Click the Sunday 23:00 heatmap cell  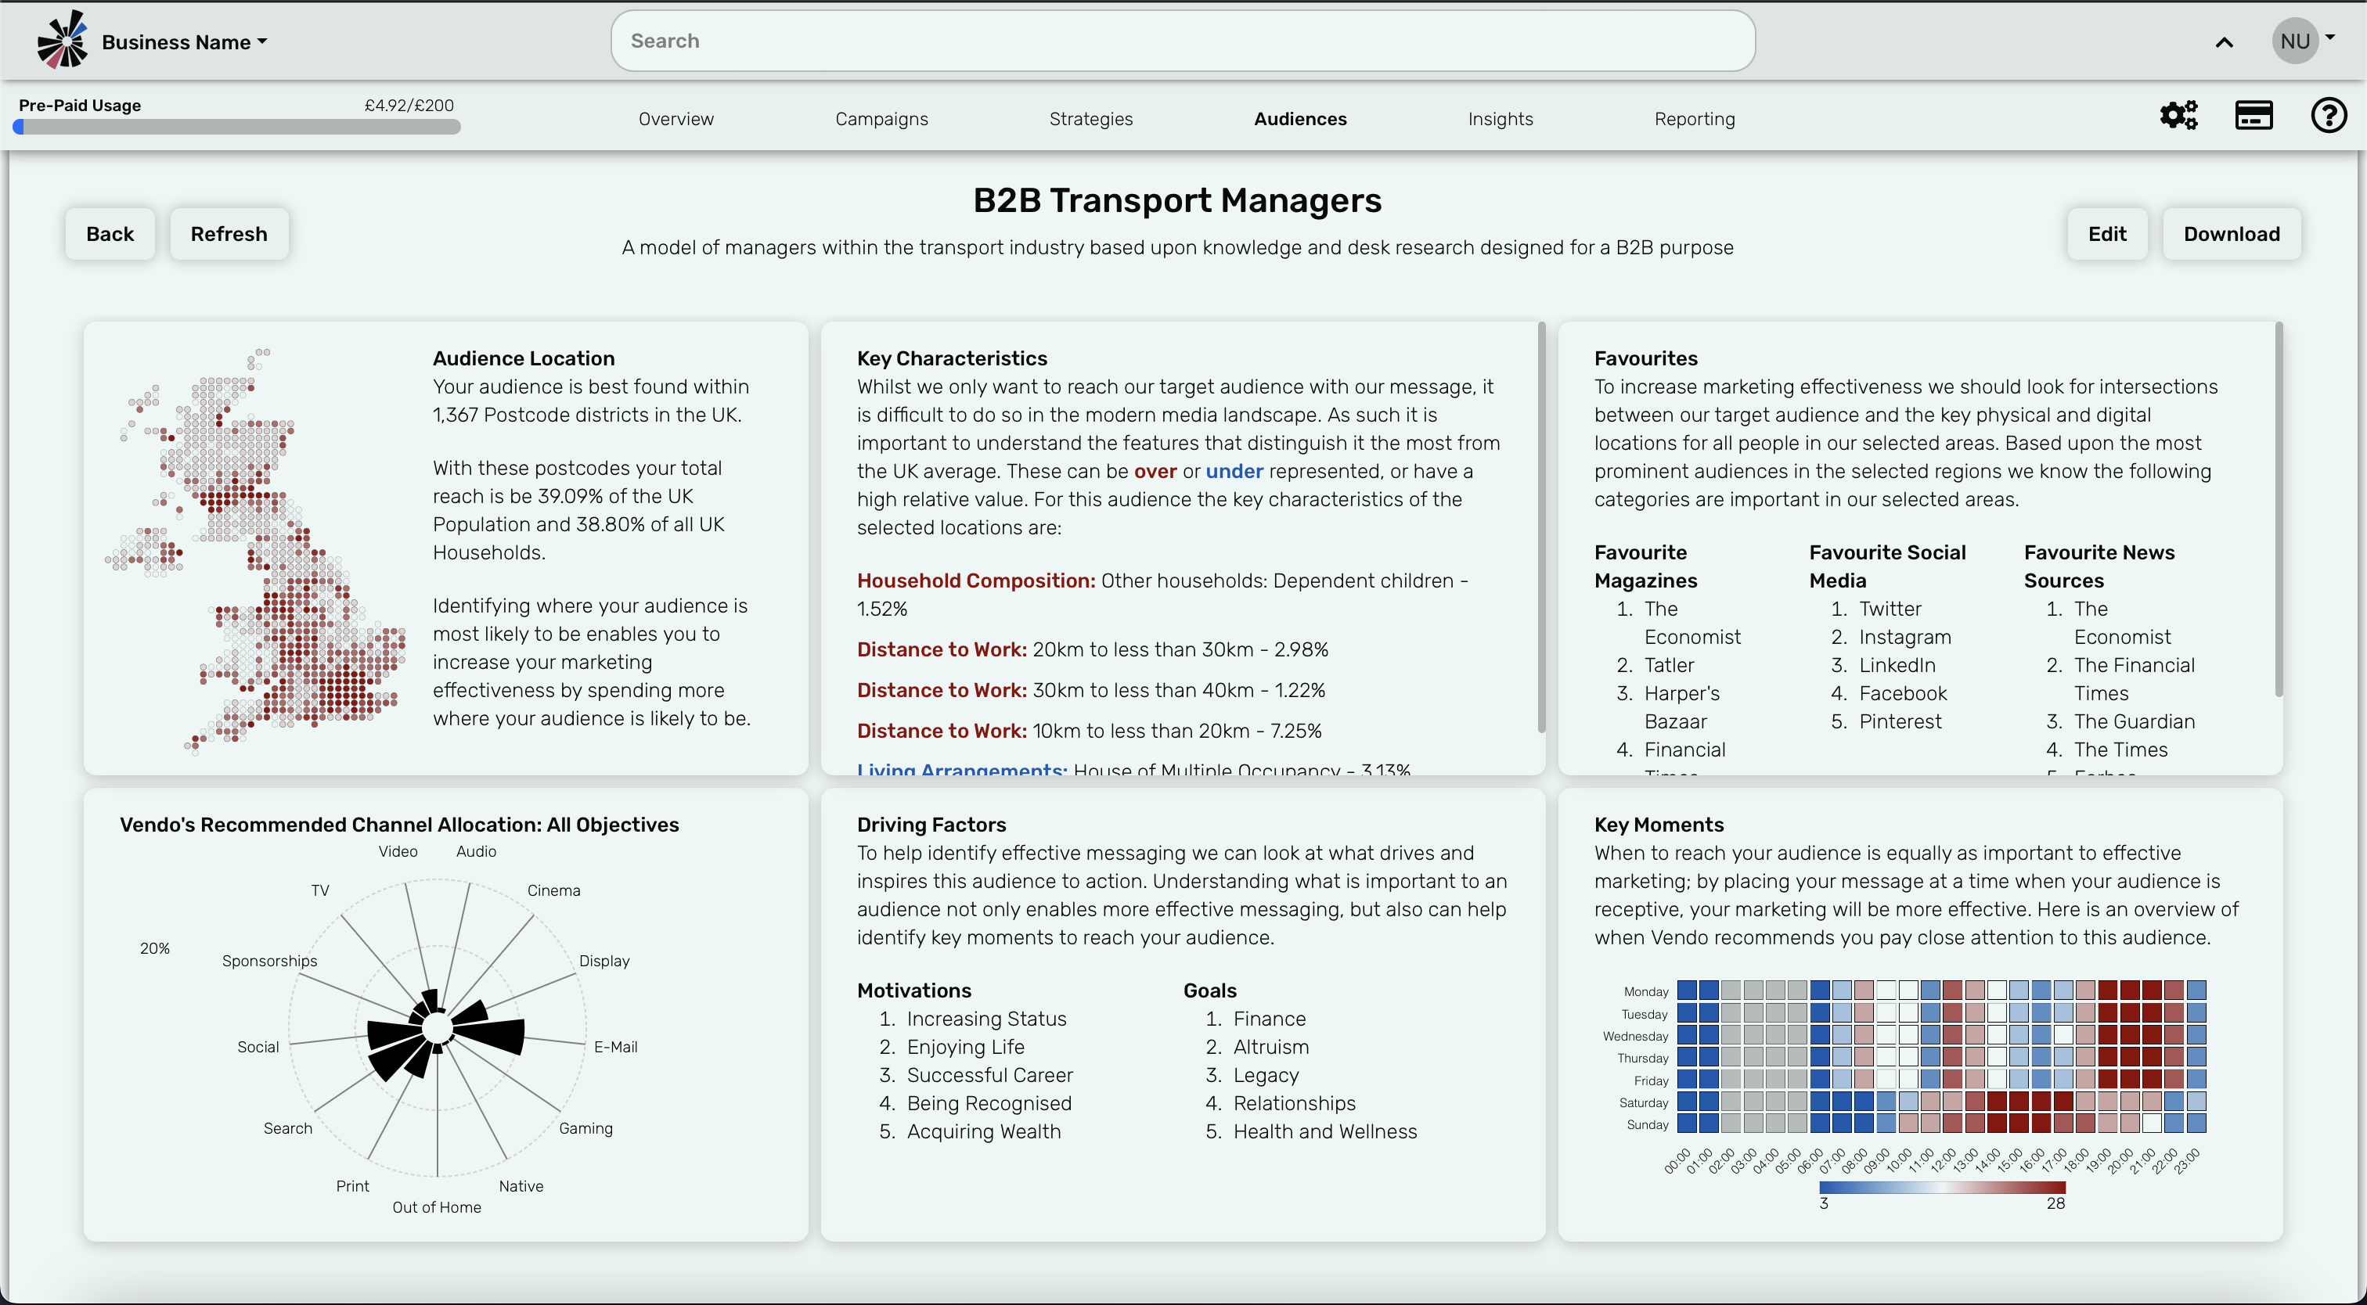pos(2196,1123)
